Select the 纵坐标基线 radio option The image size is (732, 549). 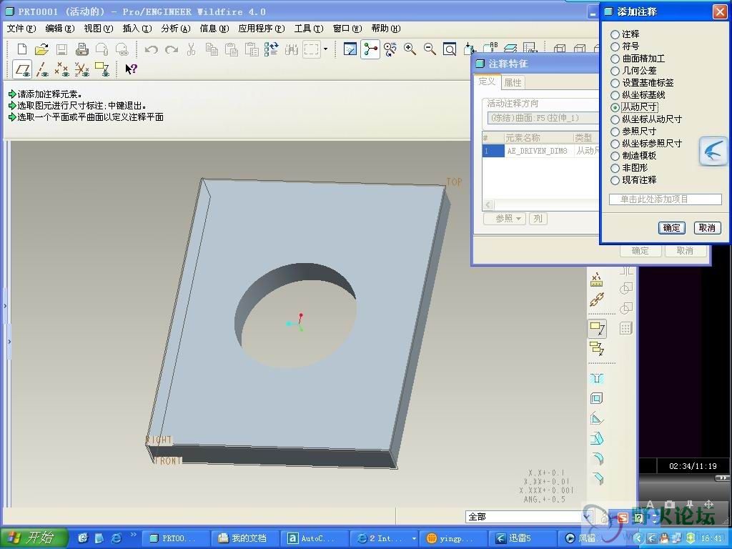pos(615,95)
